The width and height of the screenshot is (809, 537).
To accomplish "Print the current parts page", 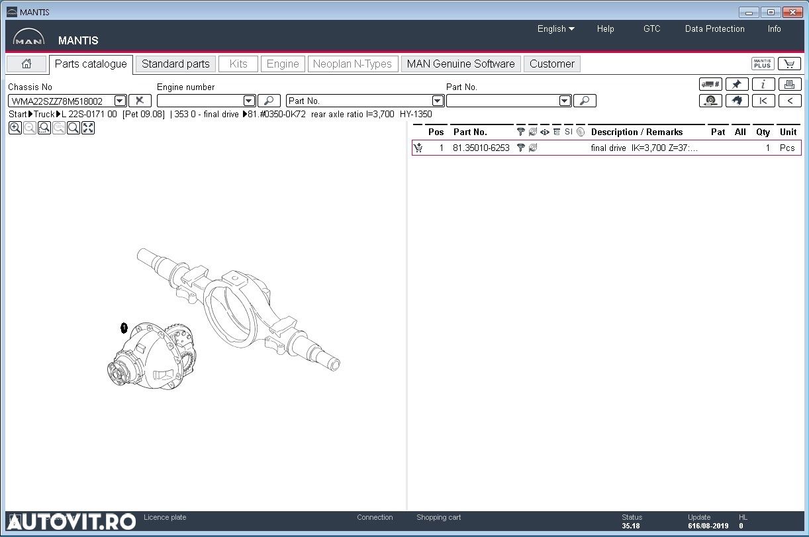I will click(x=790, y=84).
